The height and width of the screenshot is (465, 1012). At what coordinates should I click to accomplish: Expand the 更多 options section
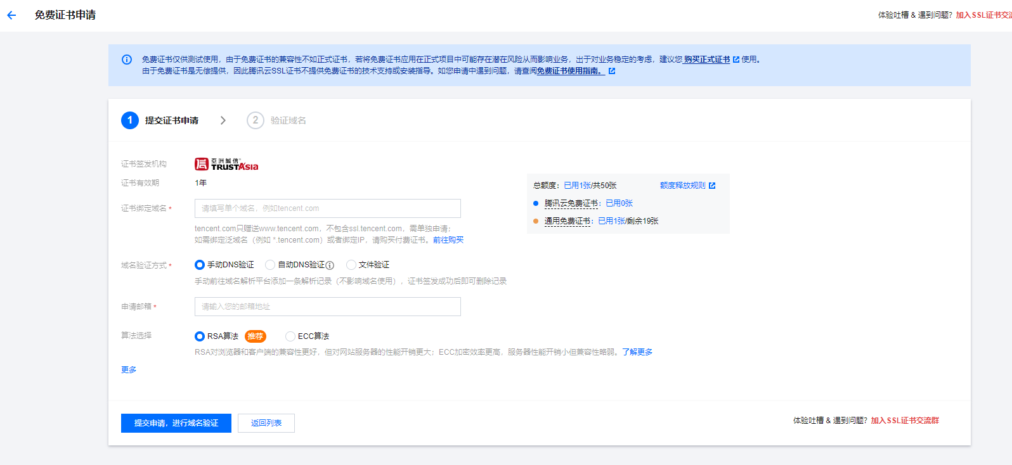[x=129, y=369]
